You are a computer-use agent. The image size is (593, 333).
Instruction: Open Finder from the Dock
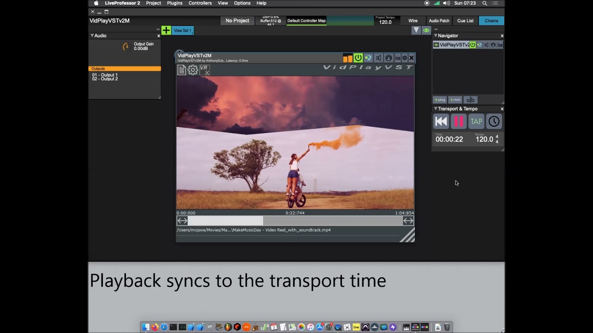pyautogui.click(x=145, y=327)
